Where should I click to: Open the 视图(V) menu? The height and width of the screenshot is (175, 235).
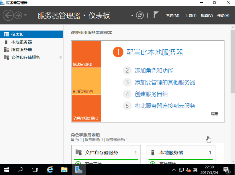tap(207, 16)
